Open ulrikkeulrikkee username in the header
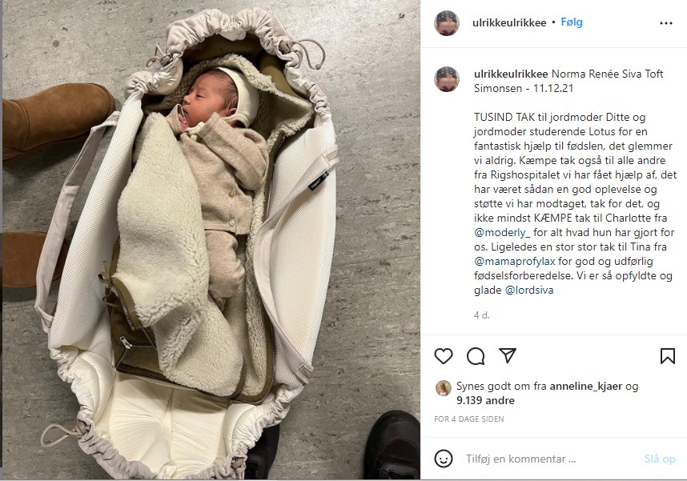 pyautogui.click(x=509, y=22)
